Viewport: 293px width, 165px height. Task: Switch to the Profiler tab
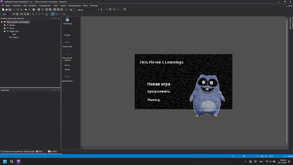[x=52, y=152]
